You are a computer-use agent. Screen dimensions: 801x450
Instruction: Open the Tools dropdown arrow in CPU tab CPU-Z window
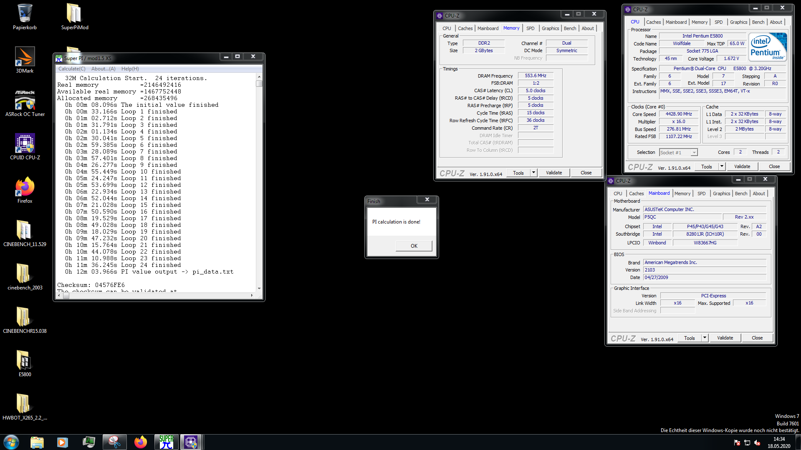(x=722, y=166)
